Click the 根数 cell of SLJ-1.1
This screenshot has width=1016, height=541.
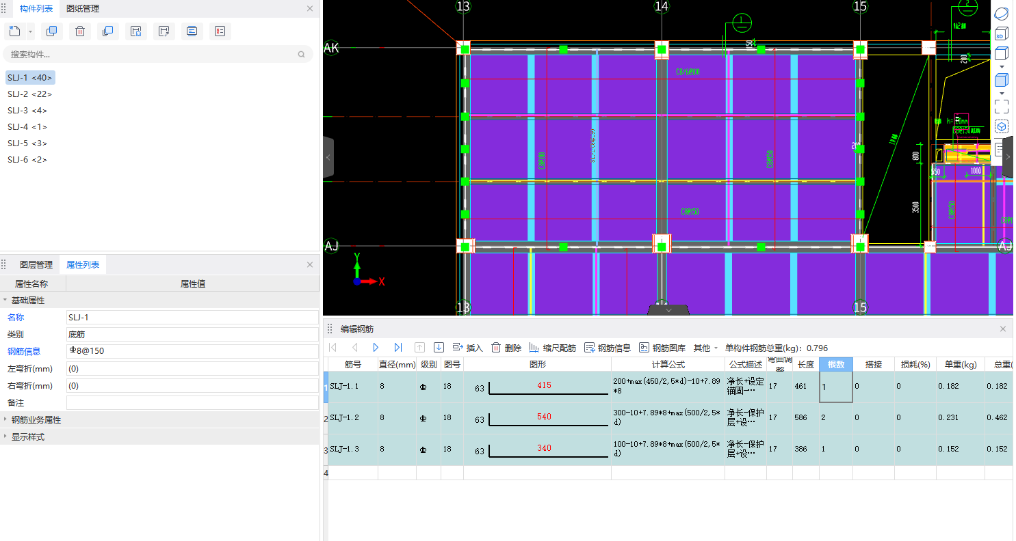836,387
